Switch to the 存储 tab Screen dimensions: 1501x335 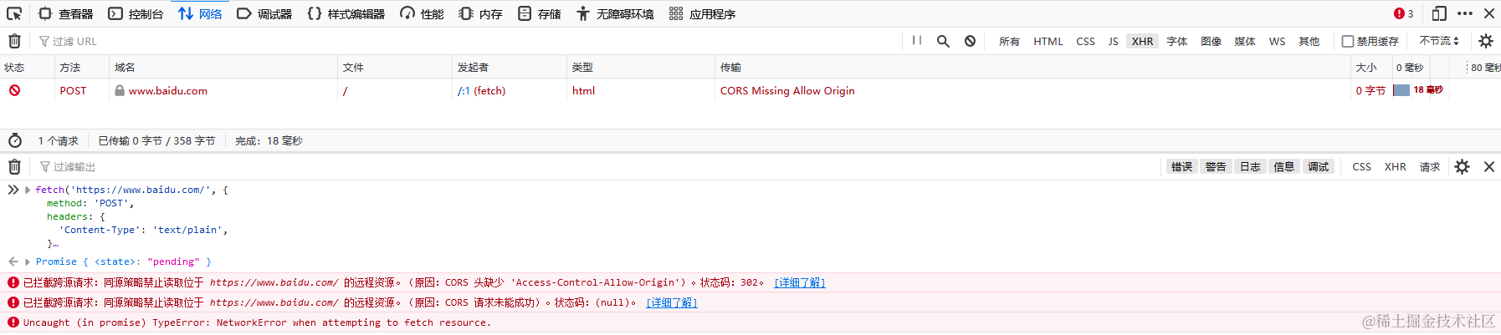click(x=539, y=13)
